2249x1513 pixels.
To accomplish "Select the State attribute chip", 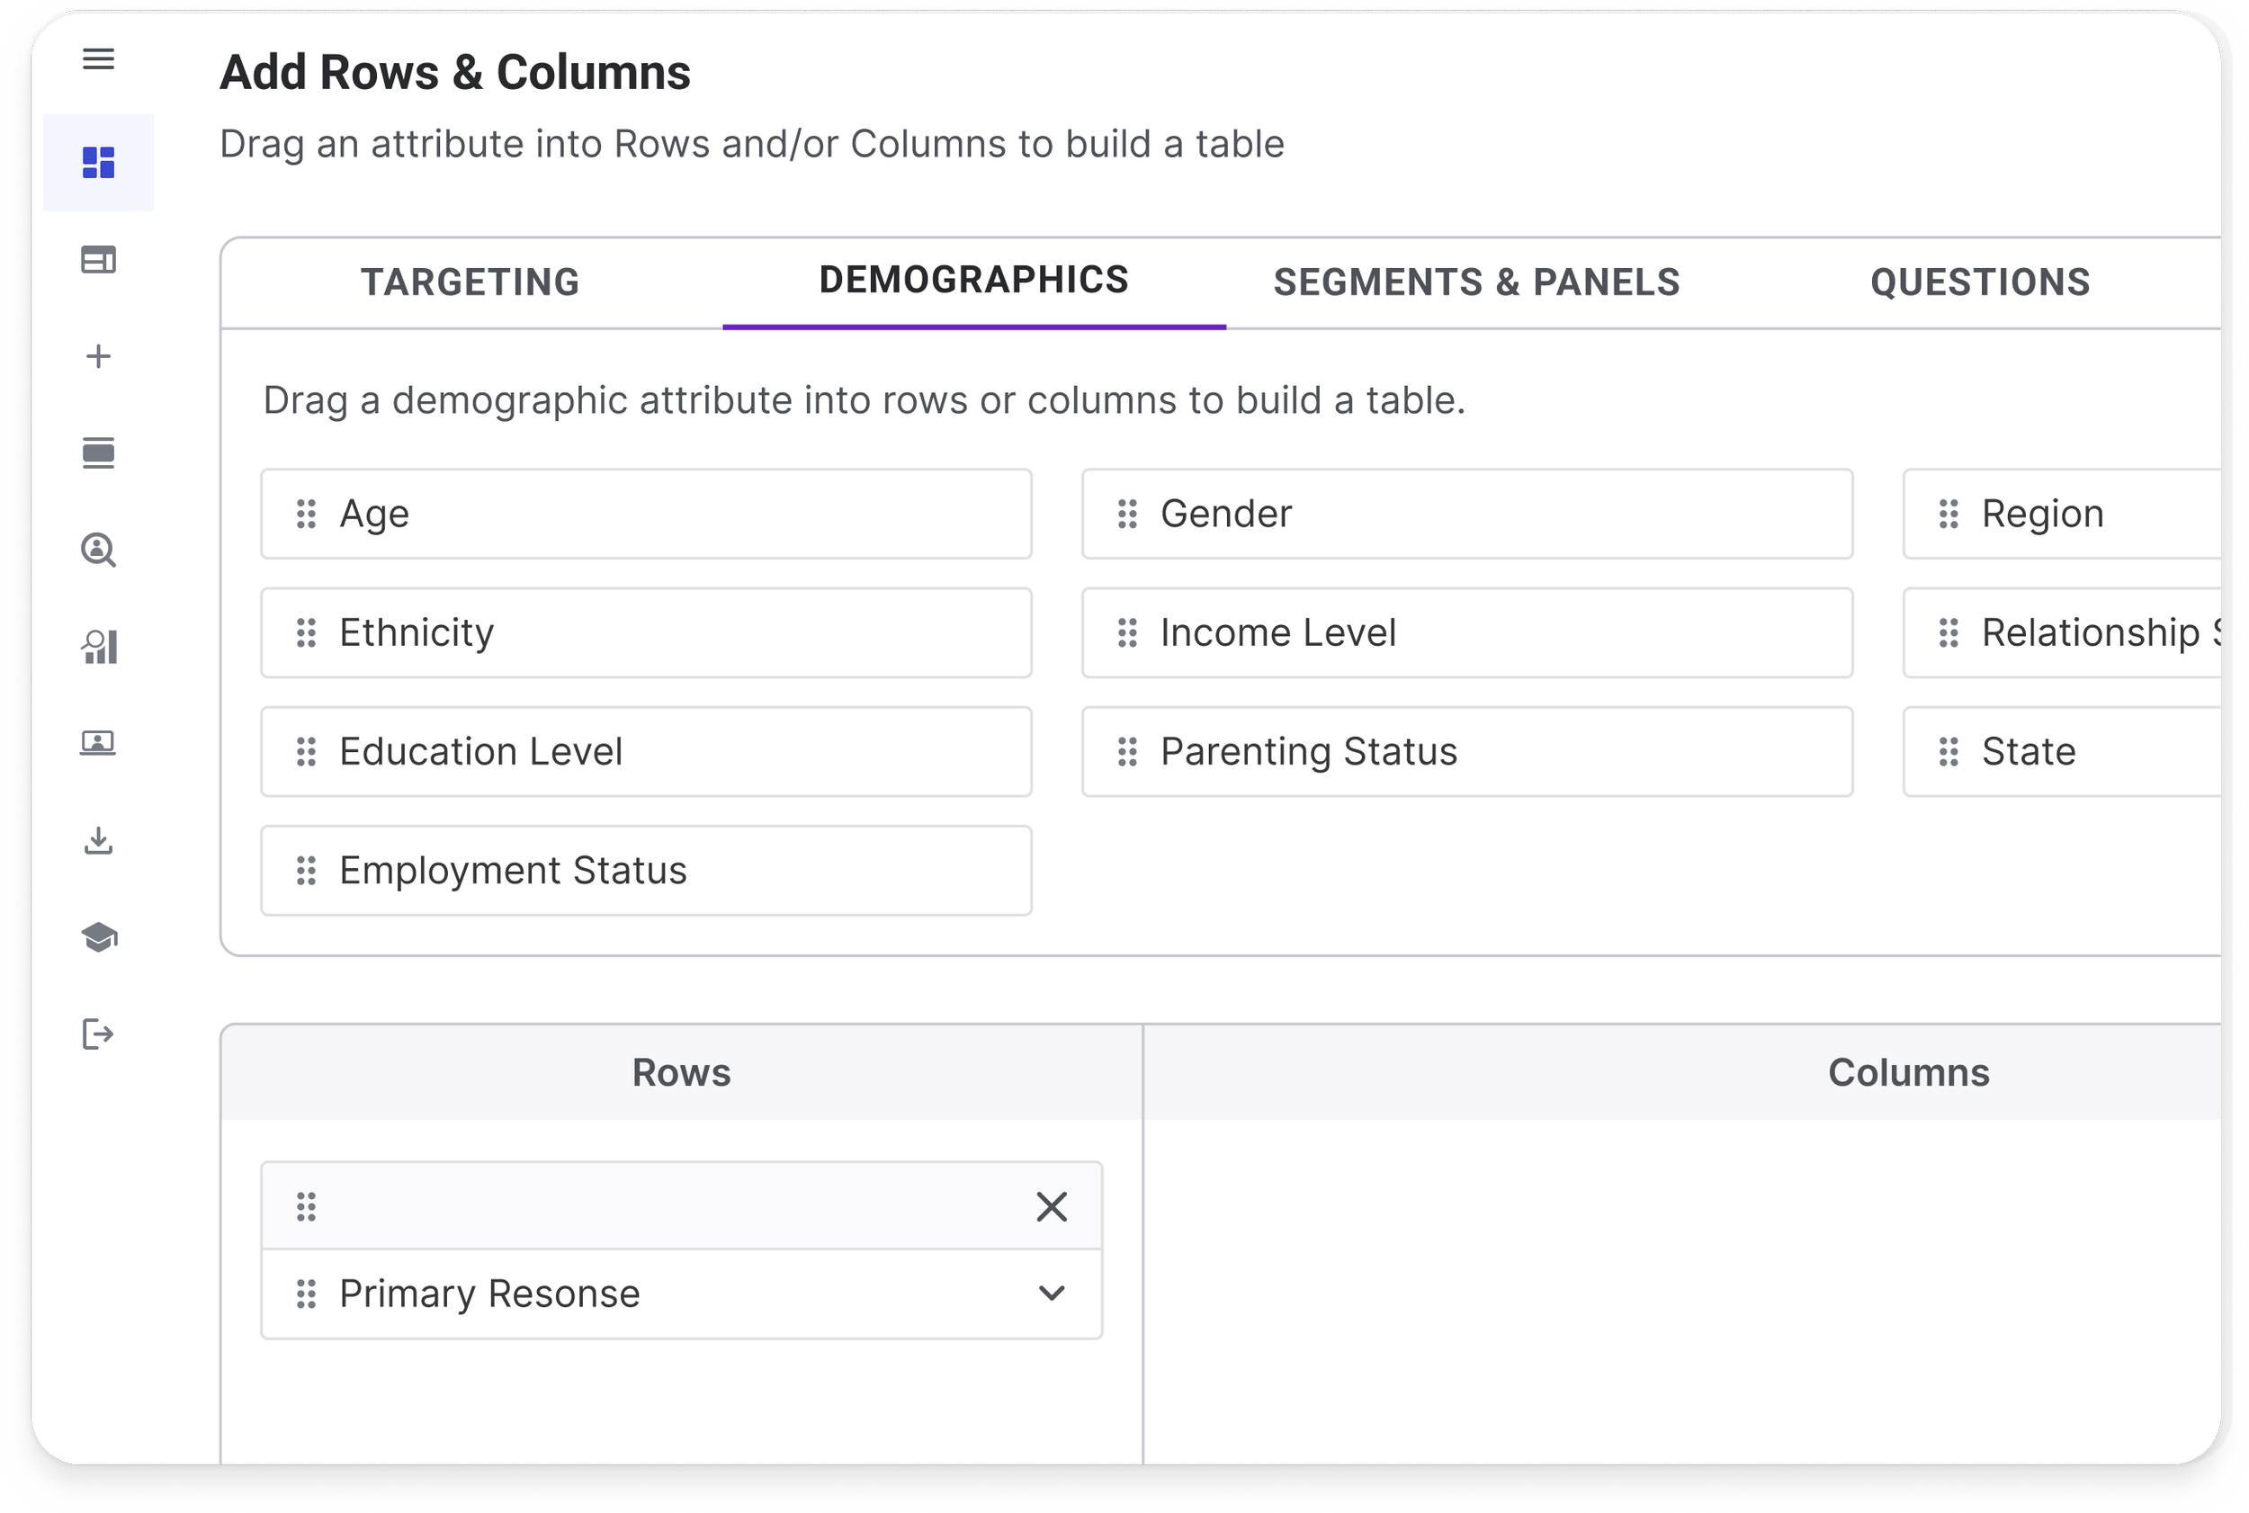I will point(2063,752).
